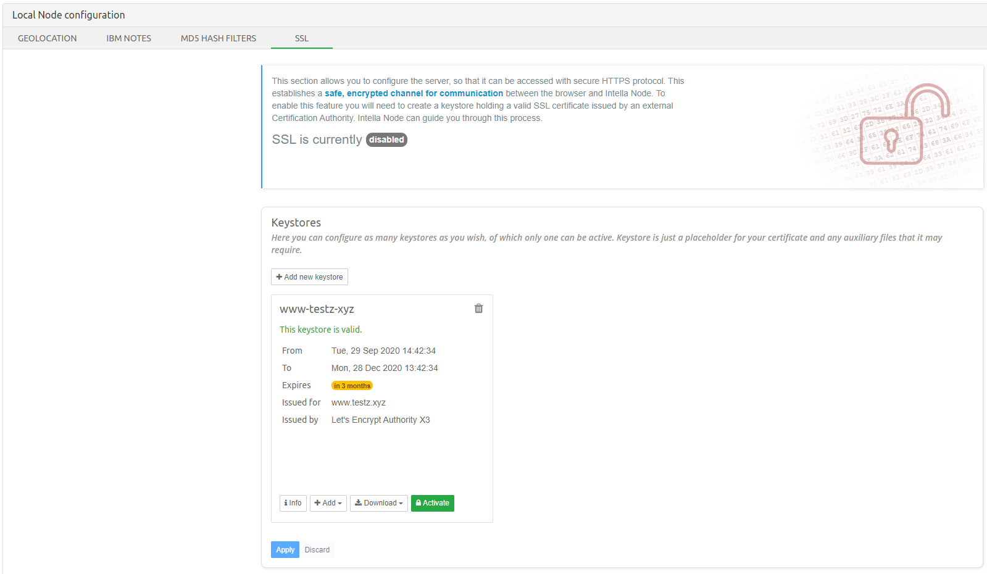Follow the 'safe, encrypted channel for communication' link
Image resolution: width=987 pixels, height=574 pixels.
tap(414, 93)
